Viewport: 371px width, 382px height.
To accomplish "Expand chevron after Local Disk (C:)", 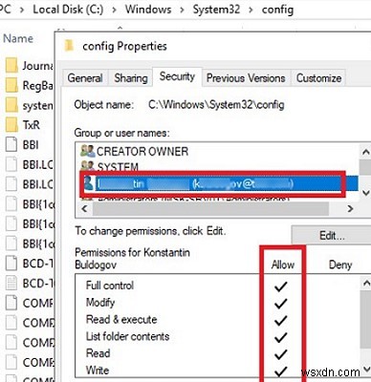I will 115,10.
